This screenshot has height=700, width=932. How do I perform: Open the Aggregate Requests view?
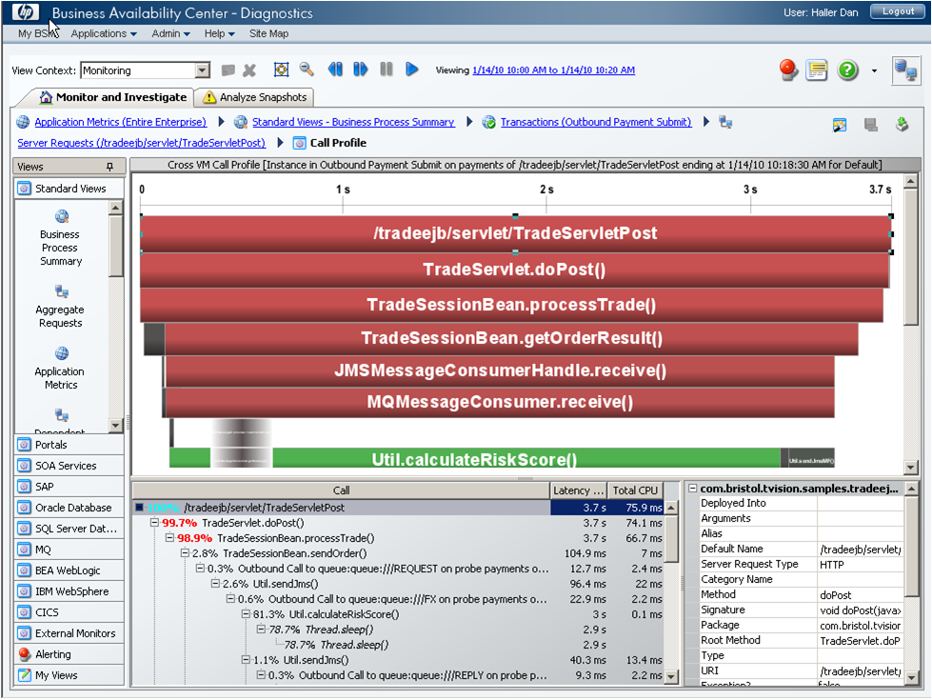60,307
